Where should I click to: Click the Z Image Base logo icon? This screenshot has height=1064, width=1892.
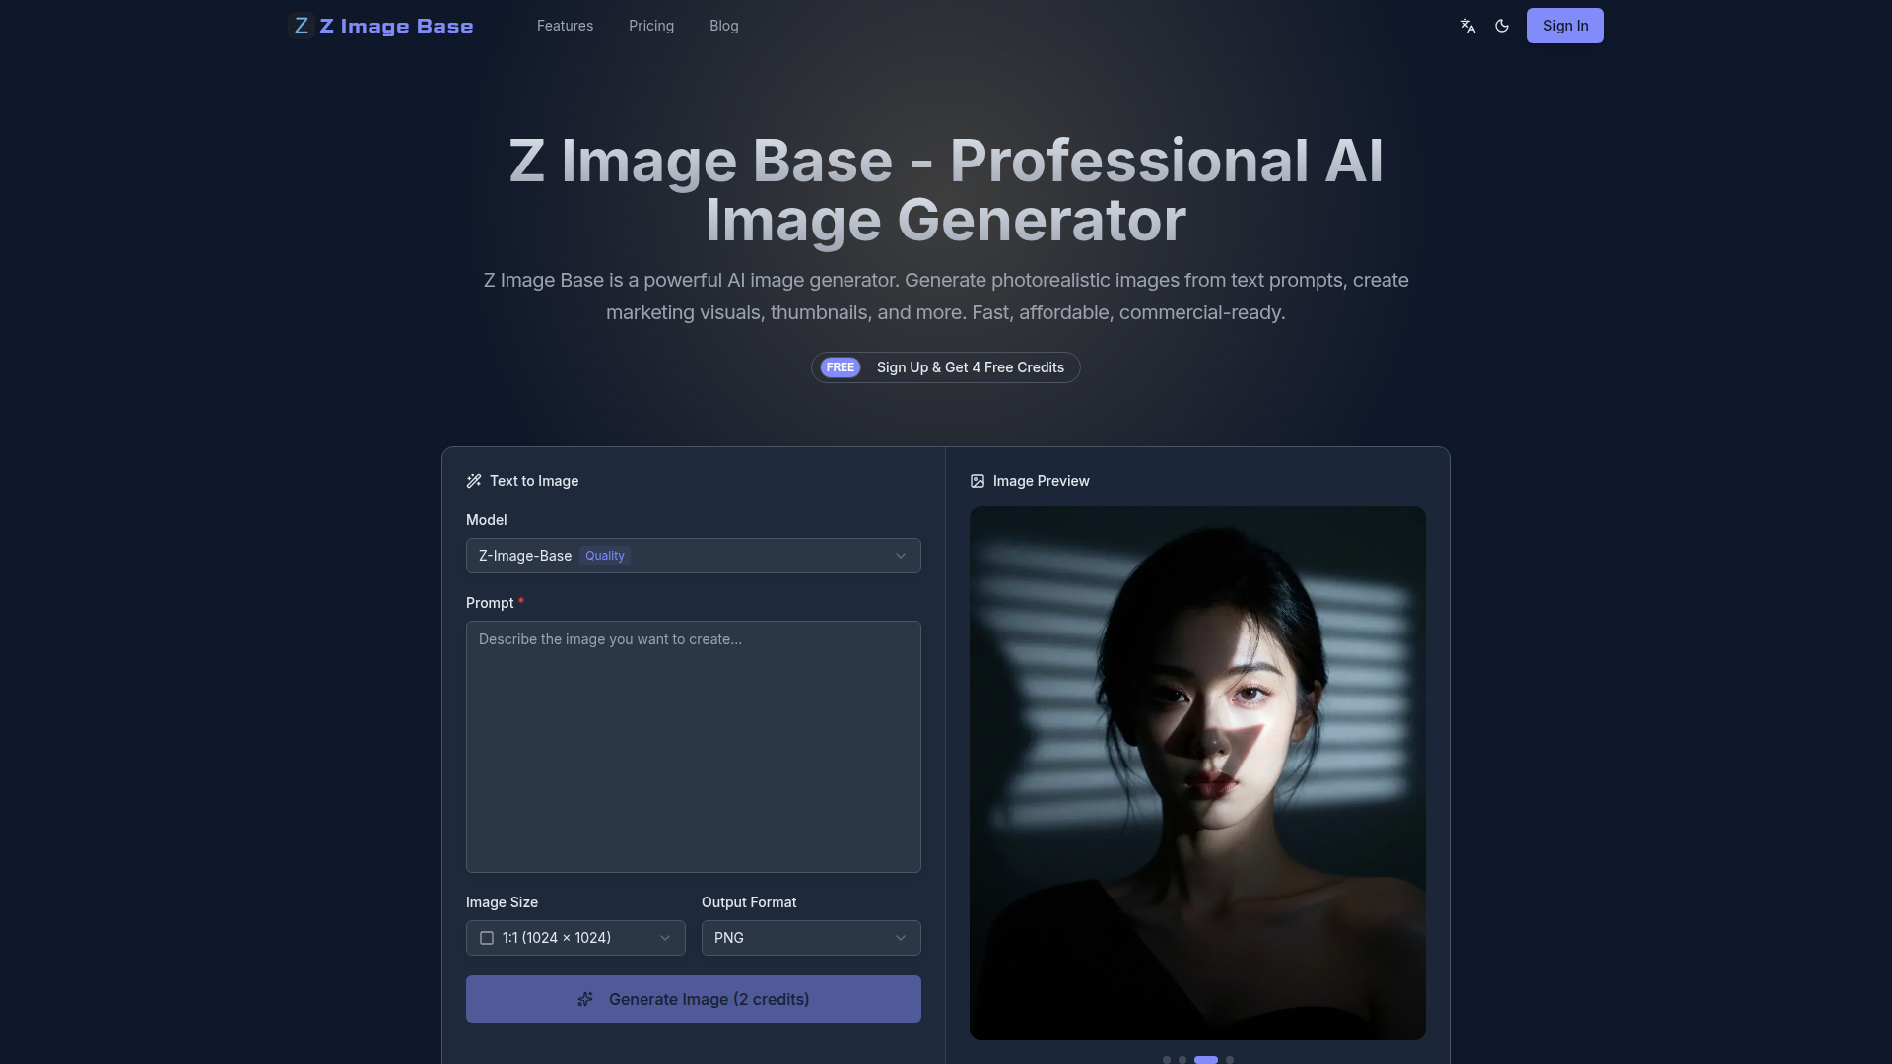[x=302, y=26]
